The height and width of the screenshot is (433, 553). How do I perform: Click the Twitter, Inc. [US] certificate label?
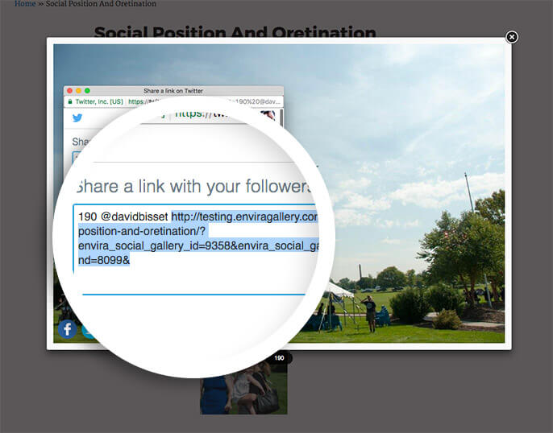click(x=98, y=102)
